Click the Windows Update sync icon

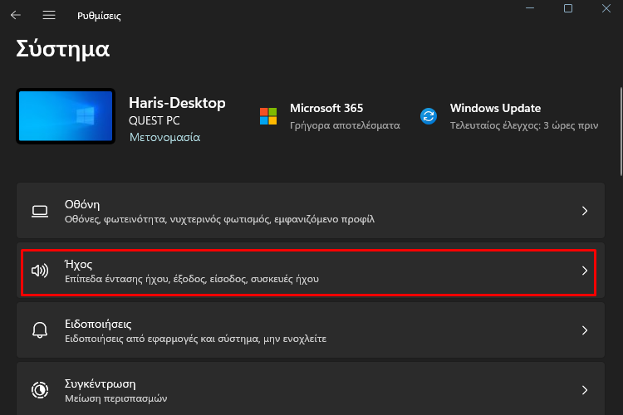point(429,116)
